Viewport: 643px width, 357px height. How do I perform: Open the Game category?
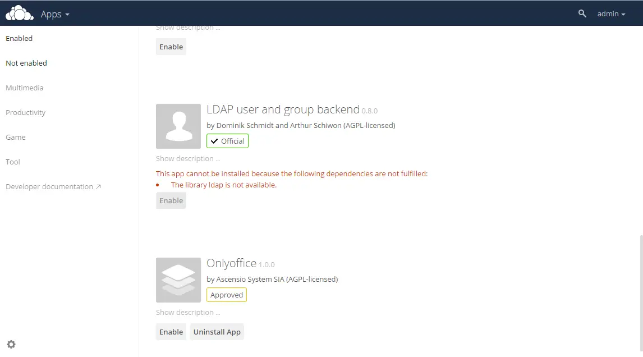click(16, 137)
